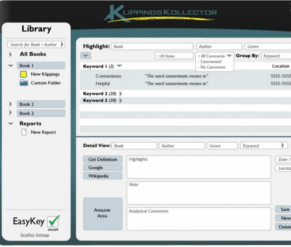Expand the All Books section

click(11, 54)
